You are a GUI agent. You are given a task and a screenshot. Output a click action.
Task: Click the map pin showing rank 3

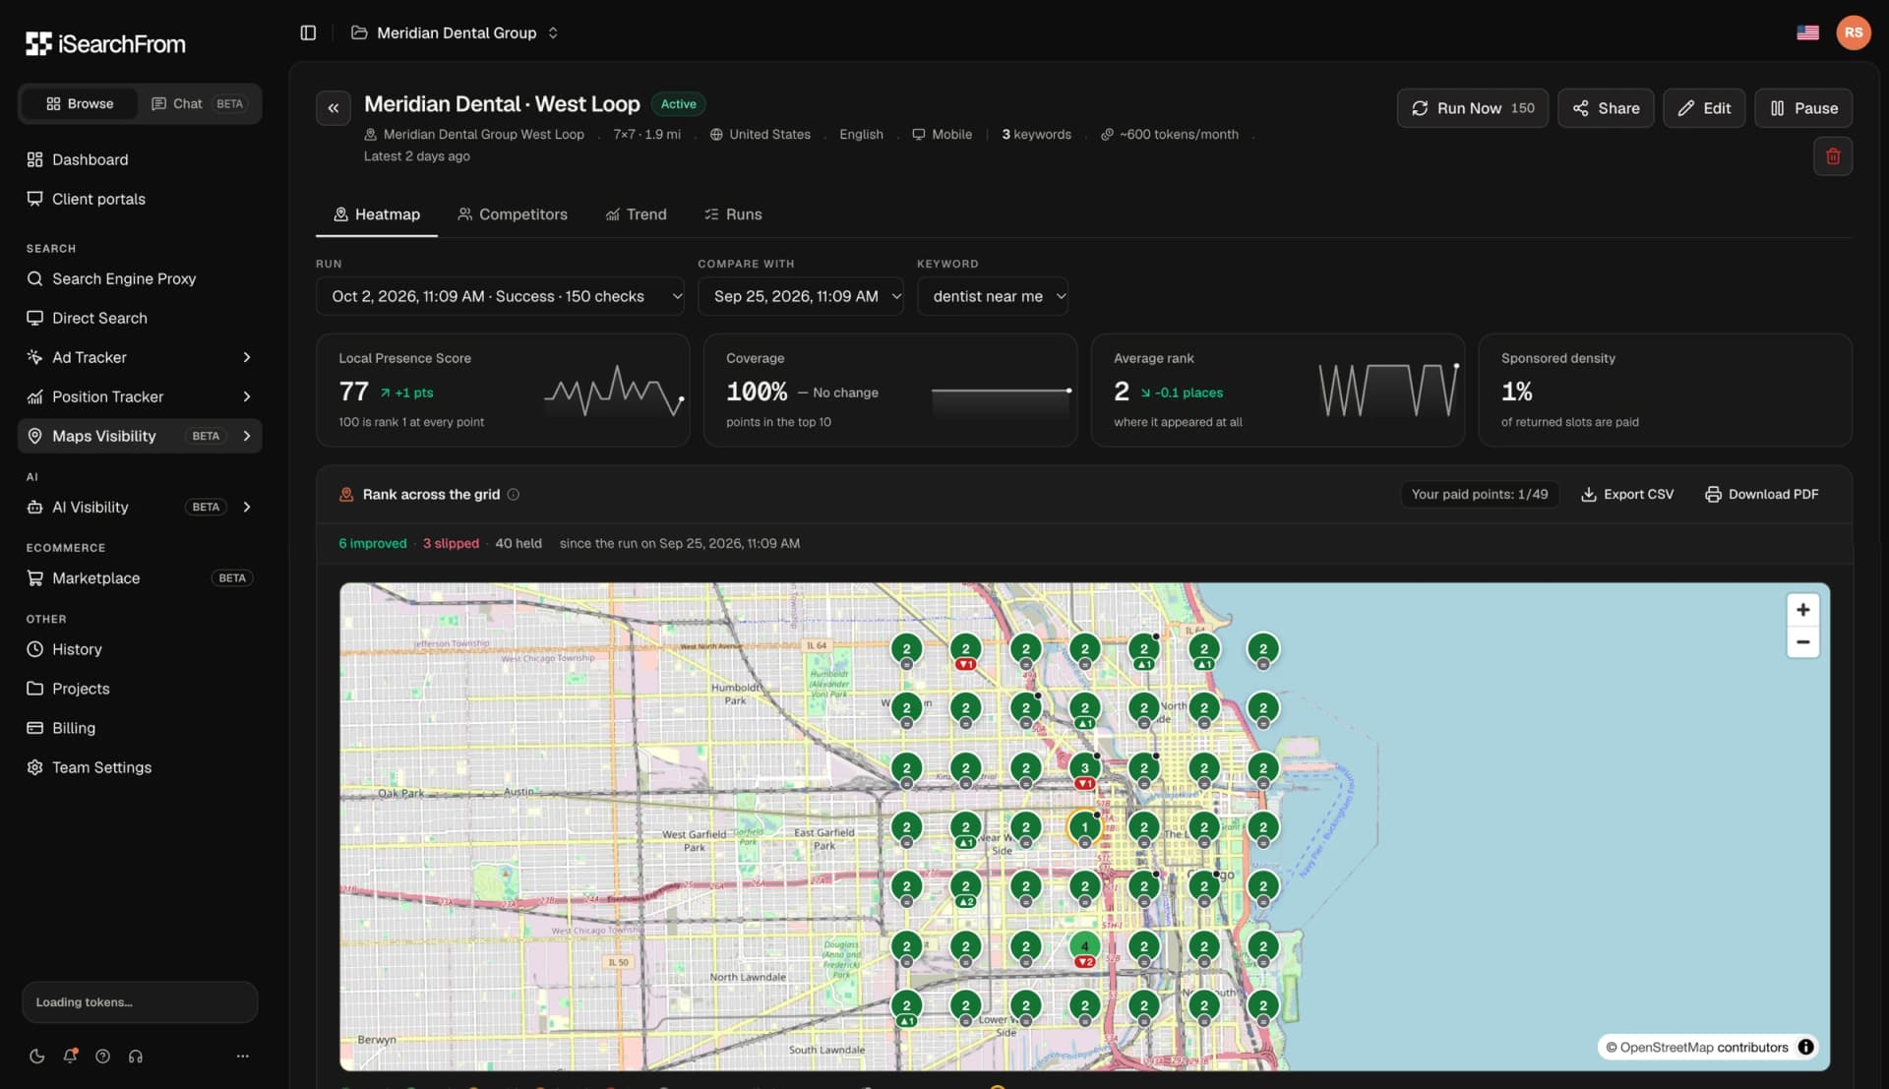point(1084,768)
